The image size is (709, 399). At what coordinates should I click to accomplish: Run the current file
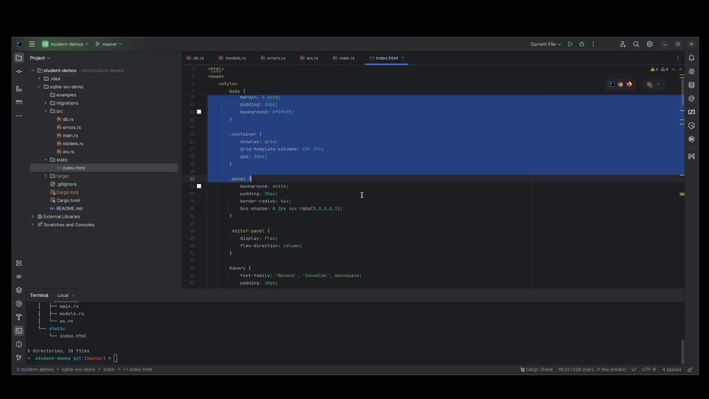[x=570, y=44]
